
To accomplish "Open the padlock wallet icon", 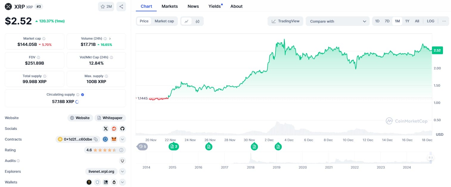I will point(114,182).
